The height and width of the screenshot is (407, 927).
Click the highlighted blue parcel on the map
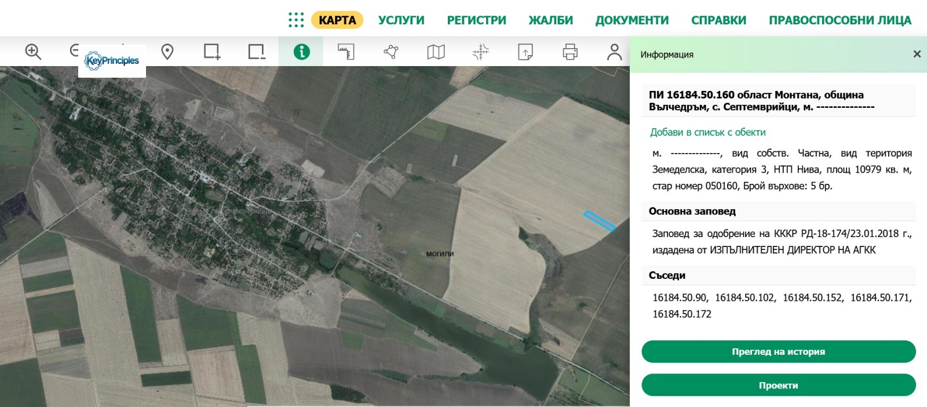(599, 221)
